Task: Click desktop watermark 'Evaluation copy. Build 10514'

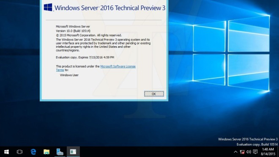Action: (x=257, y=144)
